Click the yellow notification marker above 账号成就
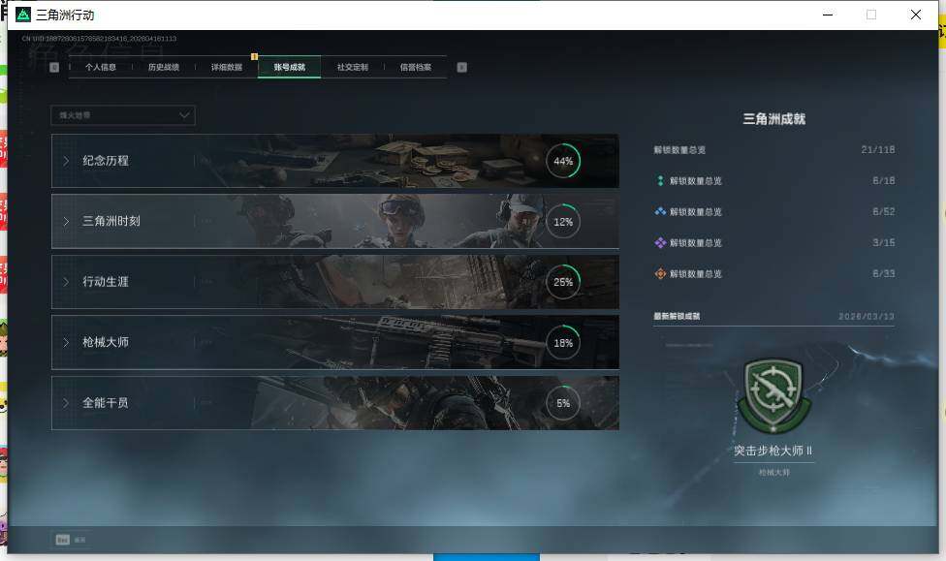 (x=254, y=57)
